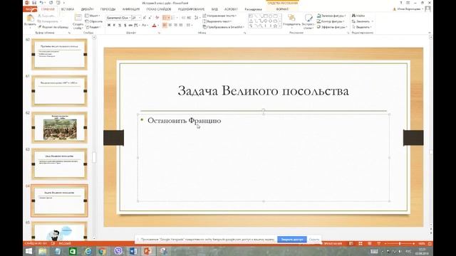Open the АНИМАЦИЯ (Animations) ribbon tab
Screen dimensions: 456x256
point(131,9)
